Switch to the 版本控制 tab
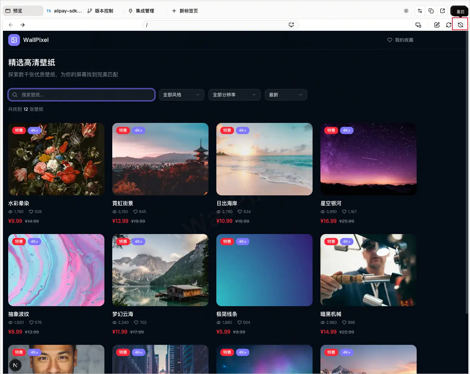The width and height of the screenshot is (470, 374). 100,11
